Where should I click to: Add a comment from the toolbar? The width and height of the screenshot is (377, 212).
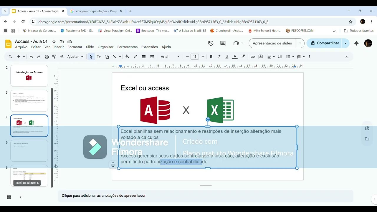click(261, 57)
